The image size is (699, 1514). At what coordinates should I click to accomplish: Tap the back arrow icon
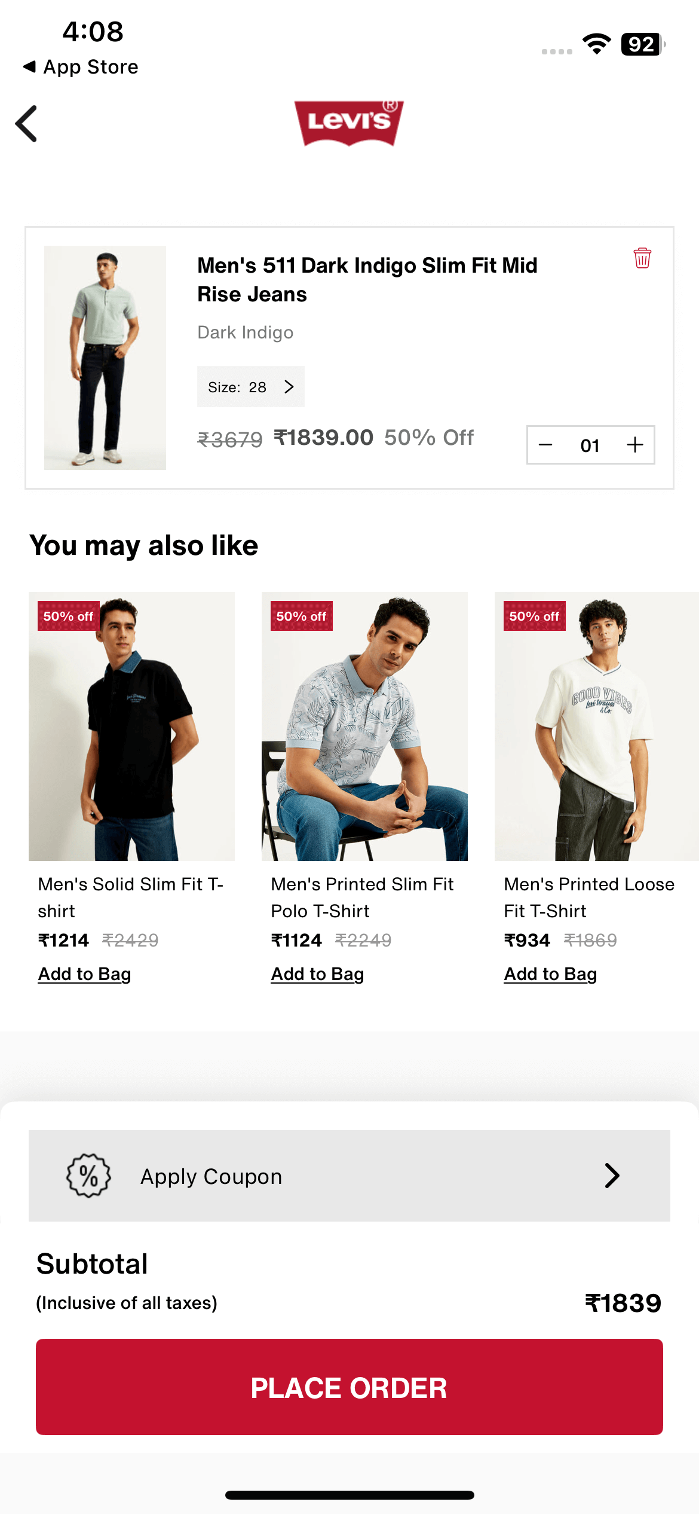coord(27,124)
